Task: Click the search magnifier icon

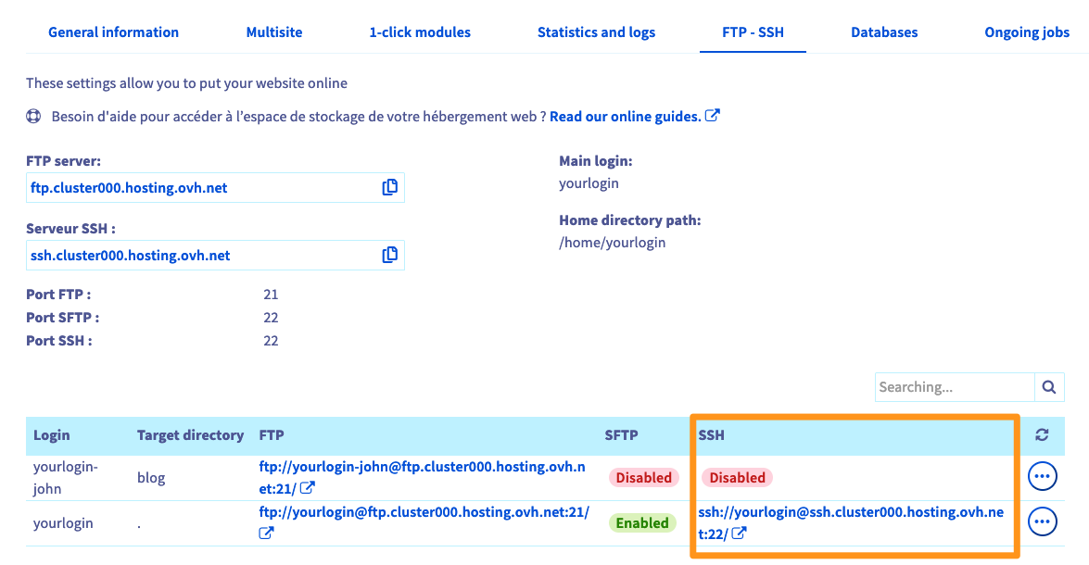Action: (x=1049, y=387)
